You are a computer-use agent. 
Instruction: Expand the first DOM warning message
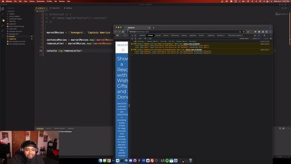tap(132, 44)
